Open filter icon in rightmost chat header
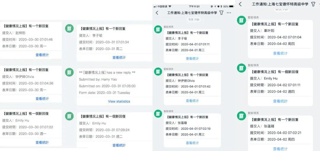Screen dimensions: 320x151 (313, 4)
